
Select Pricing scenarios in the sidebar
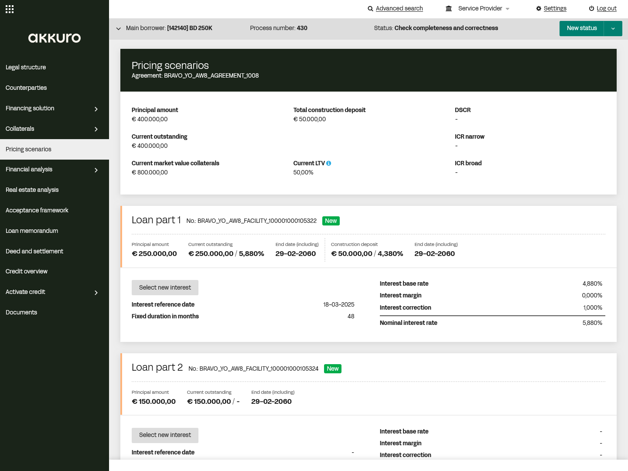coord(55,149)
